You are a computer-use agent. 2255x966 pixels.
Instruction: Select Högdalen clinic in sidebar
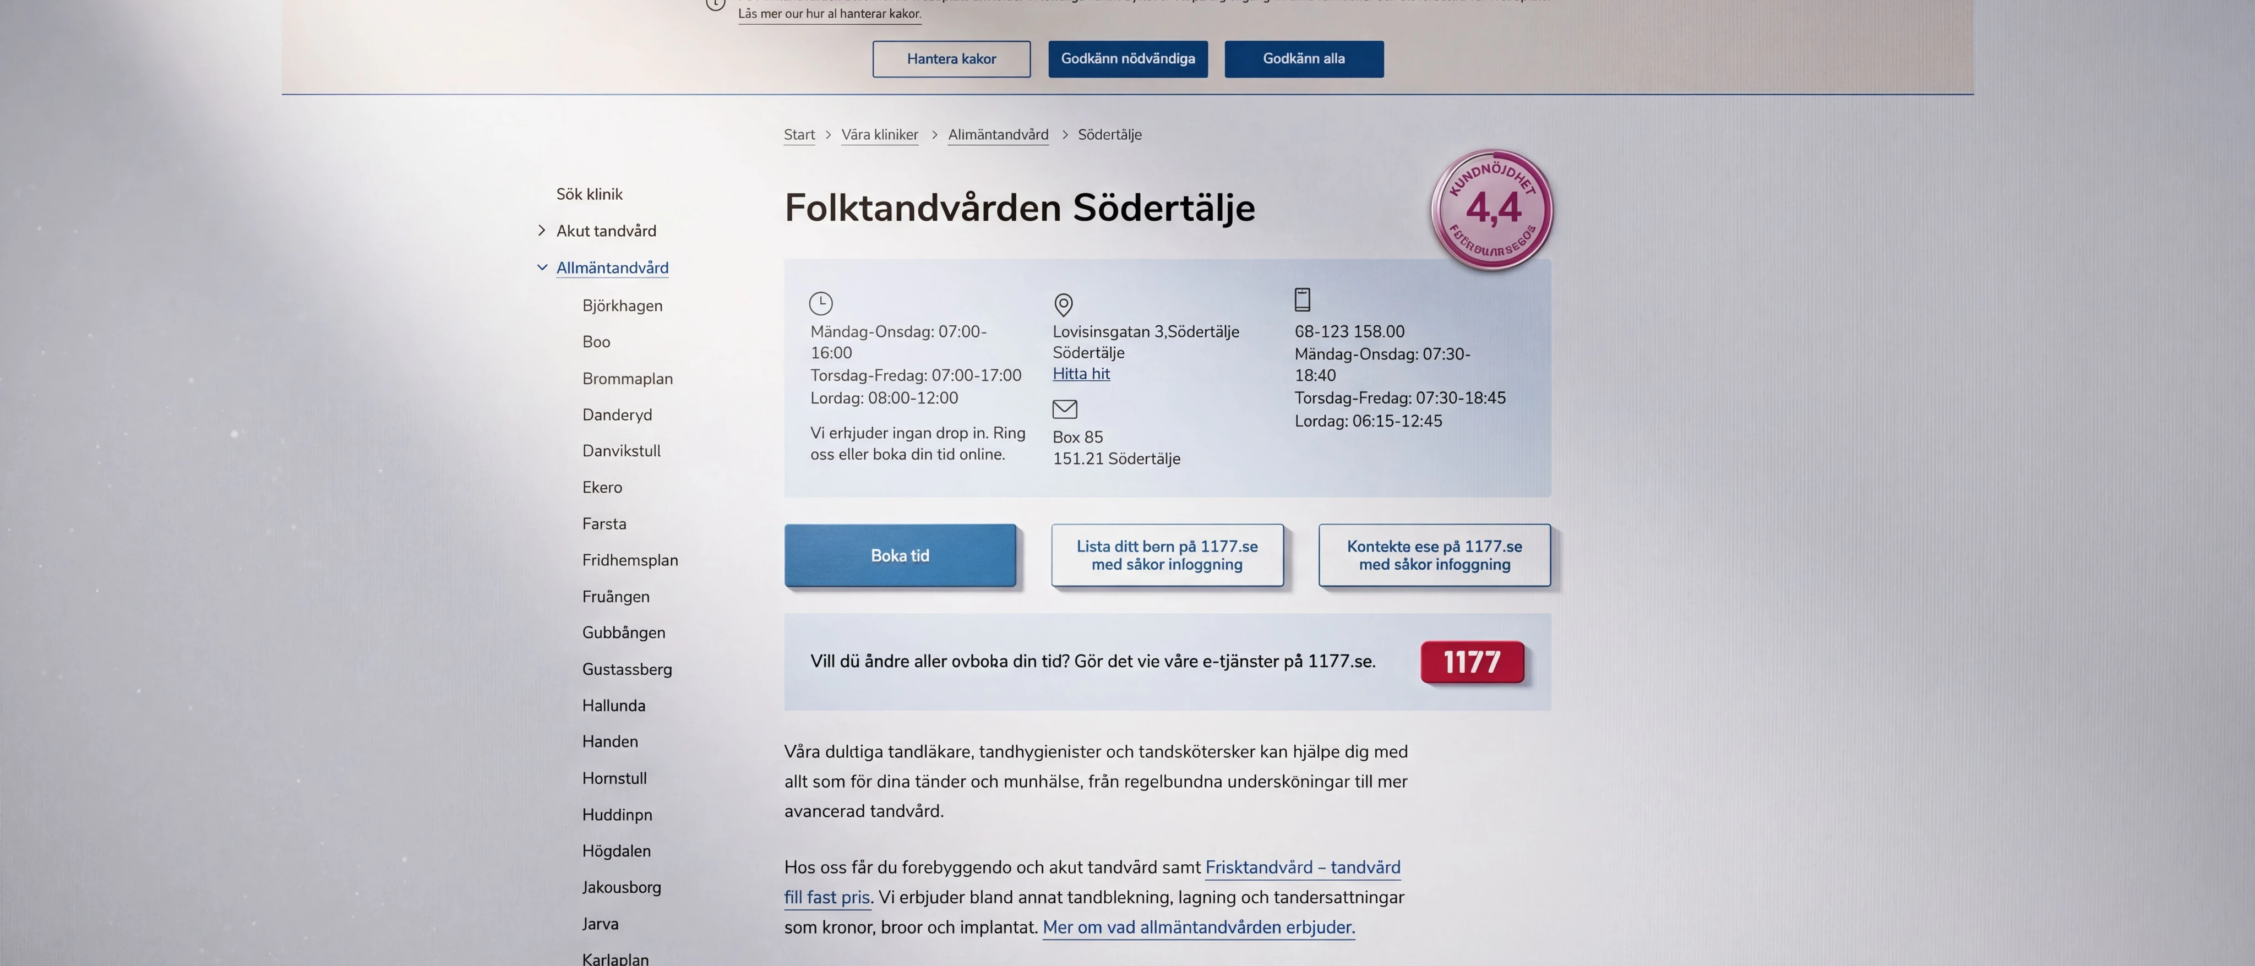click(x=616, y=850)
